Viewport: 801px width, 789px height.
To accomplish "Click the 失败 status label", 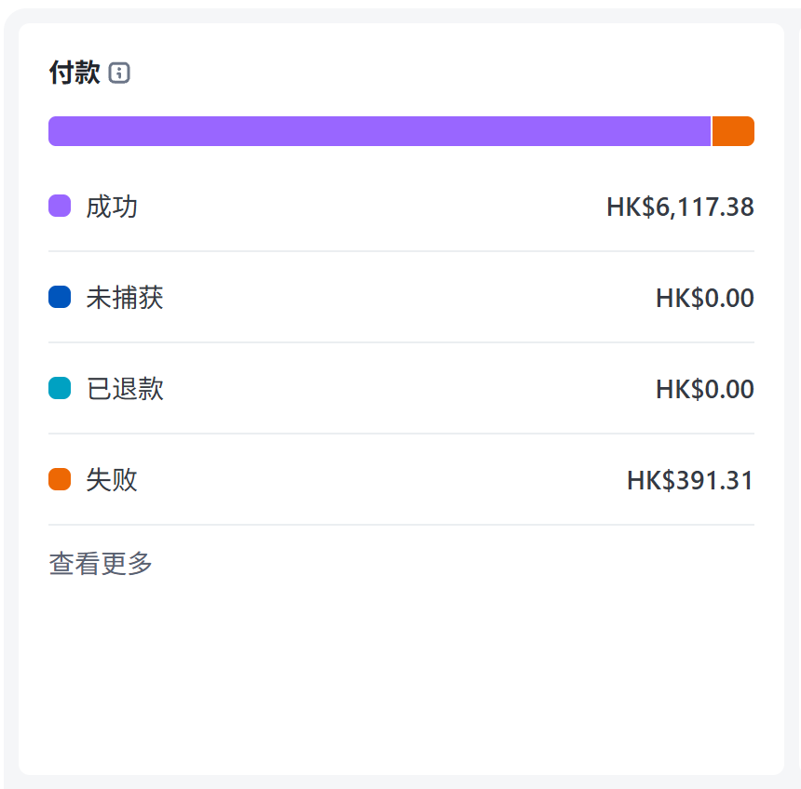I will pos(112,480).
